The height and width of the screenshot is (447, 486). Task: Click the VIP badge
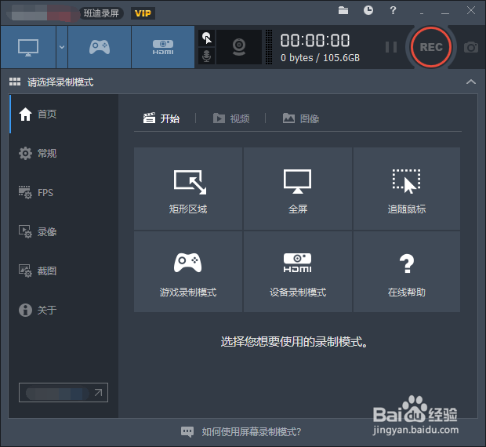tap(143, 13)
